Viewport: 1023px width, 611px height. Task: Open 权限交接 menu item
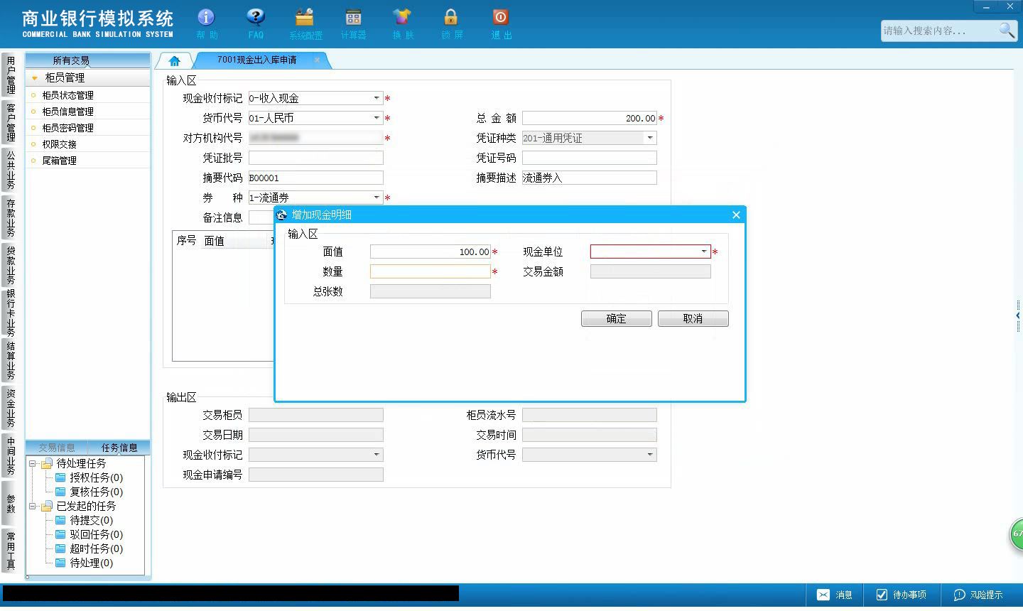click(59, 144)
